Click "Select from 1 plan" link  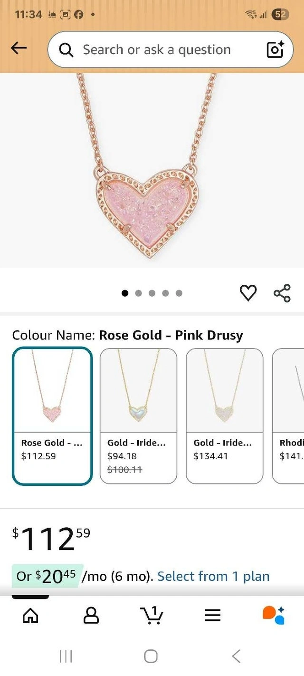click(213, 576)
